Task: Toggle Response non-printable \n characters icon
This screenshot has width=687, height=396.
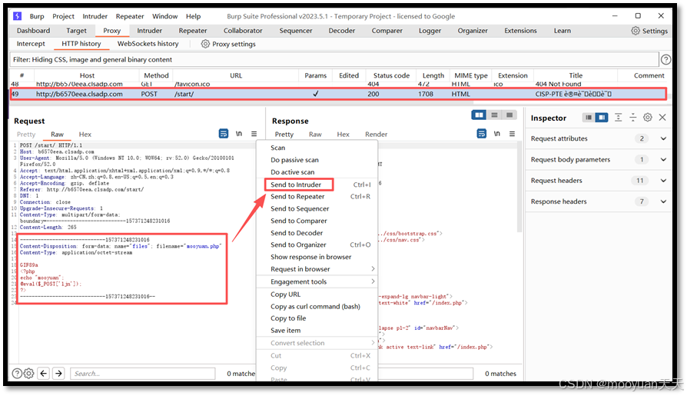Action: [497, 134]
